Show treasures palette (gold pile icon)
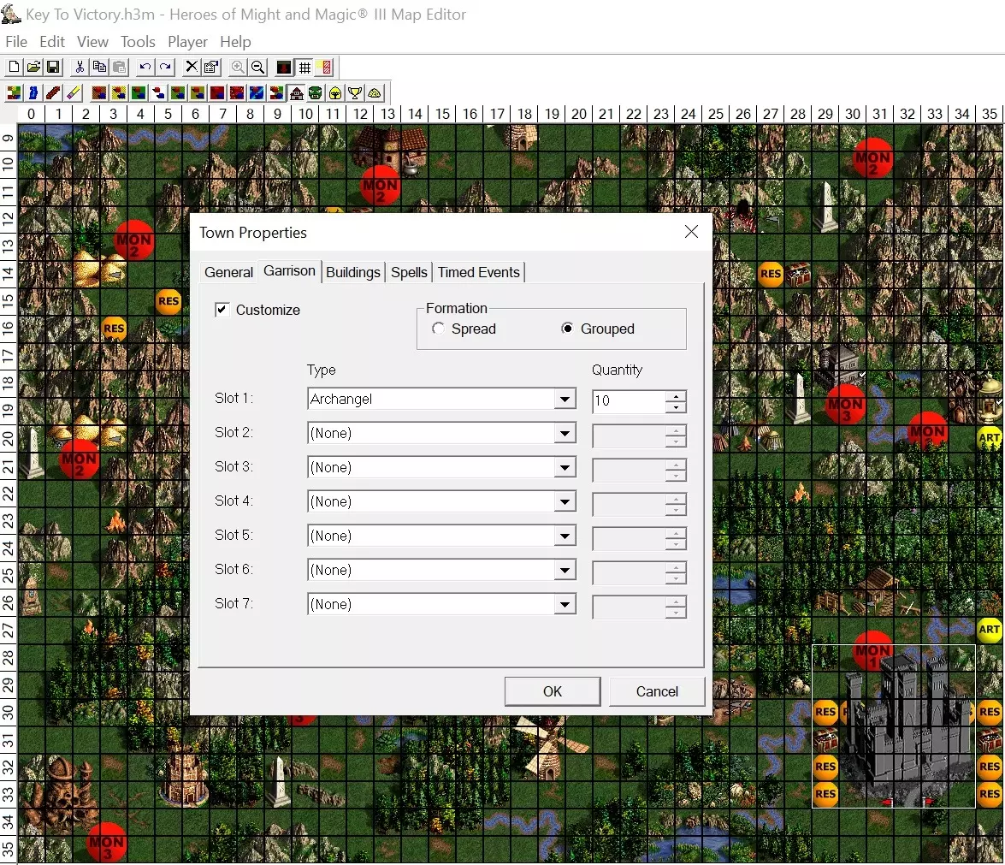Screen dimensions: 1005x865 [375, 93]
